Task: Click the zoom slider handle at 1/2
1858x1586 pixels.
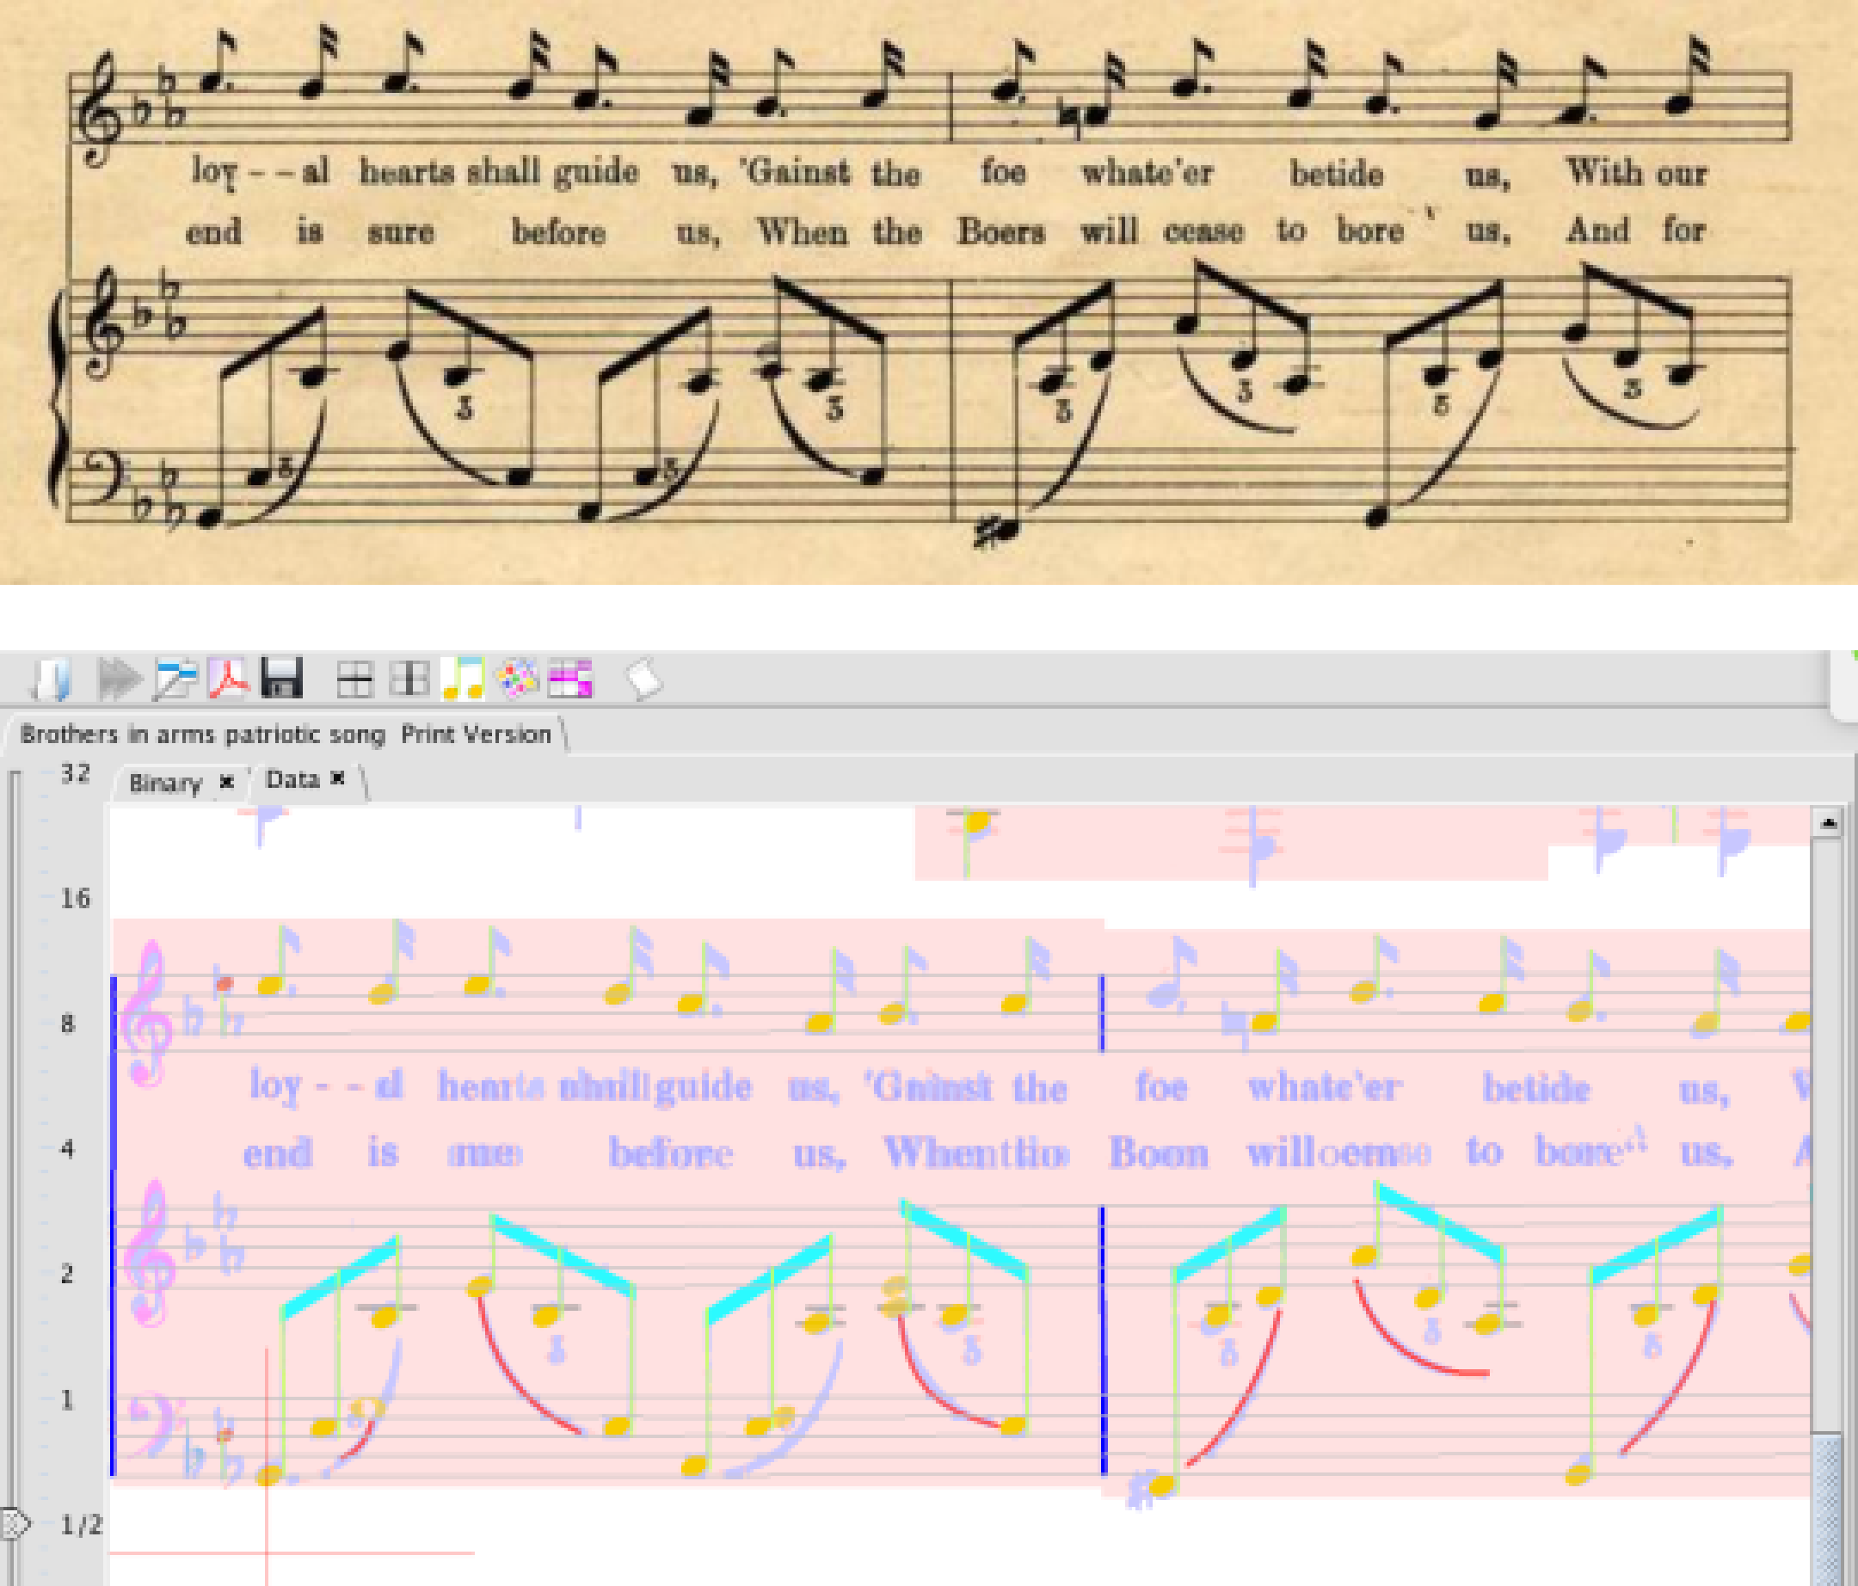Action: click(x=16, y=1523)
